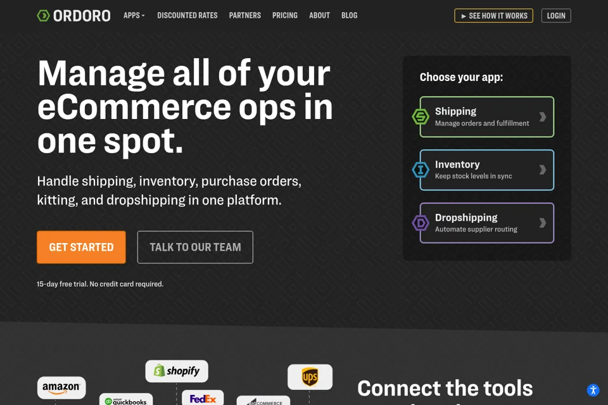The image size is (608, 405).
Task: Click the Talk To Our Team button
Action: tap(195, 247)
